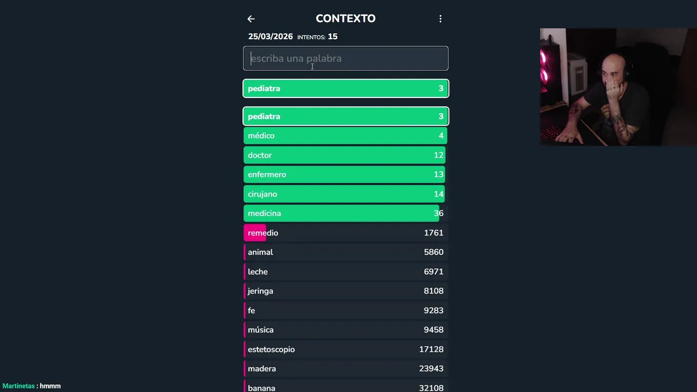Click the streamer webcam thumbnail

point(610,87)
